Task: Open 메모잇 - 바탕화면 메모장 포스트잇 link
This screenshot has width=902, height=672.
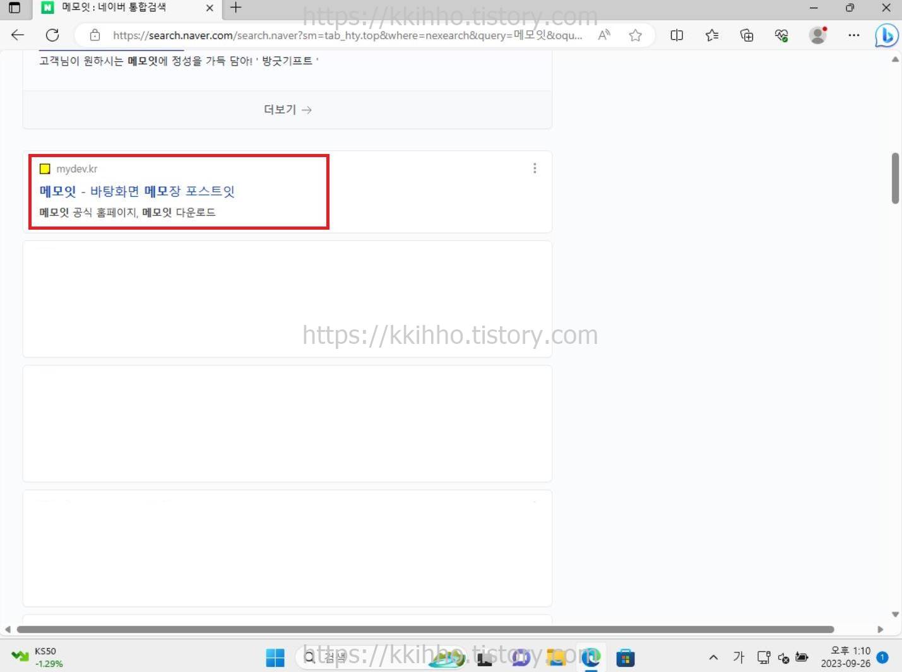Action: click(x=137, y=191)
